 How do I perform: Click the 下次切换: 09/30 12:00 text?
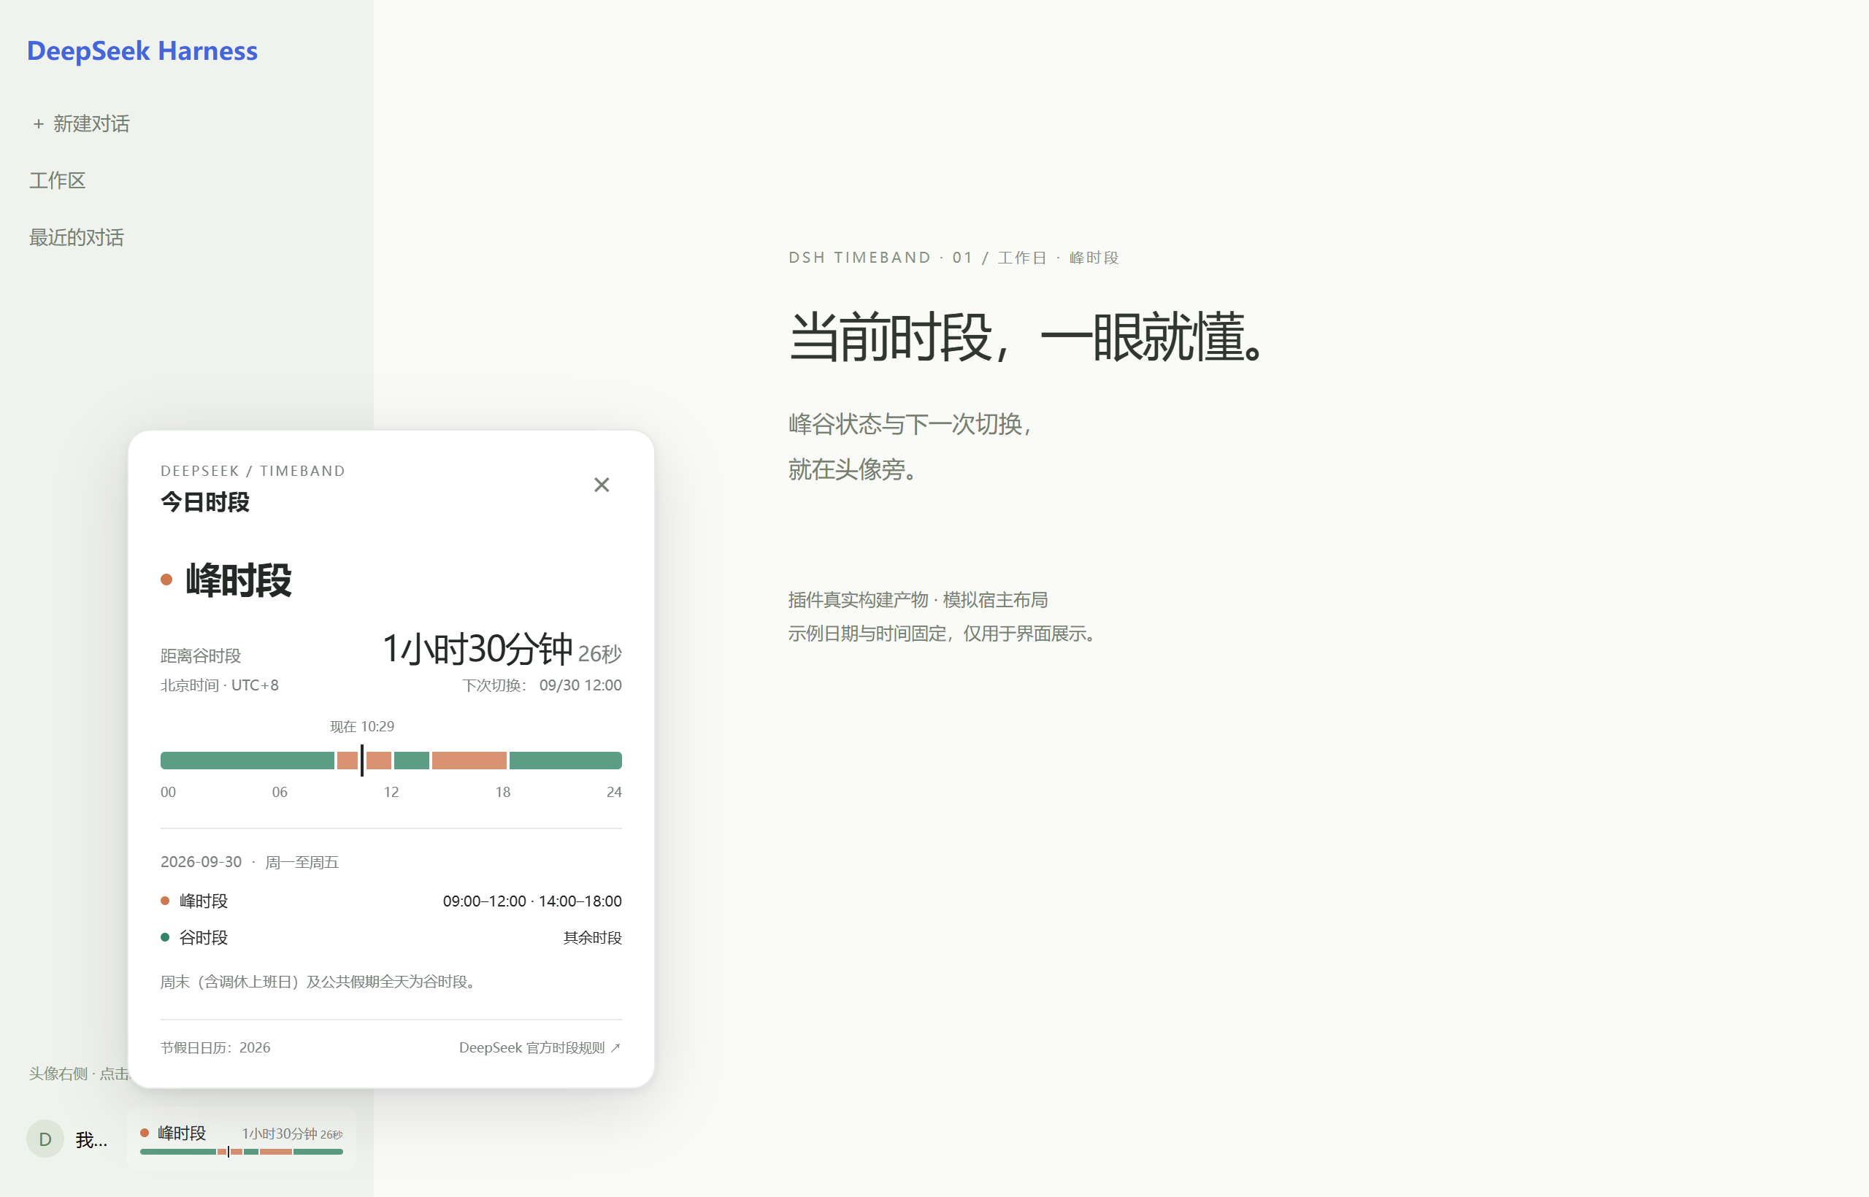tap(542, 685)
